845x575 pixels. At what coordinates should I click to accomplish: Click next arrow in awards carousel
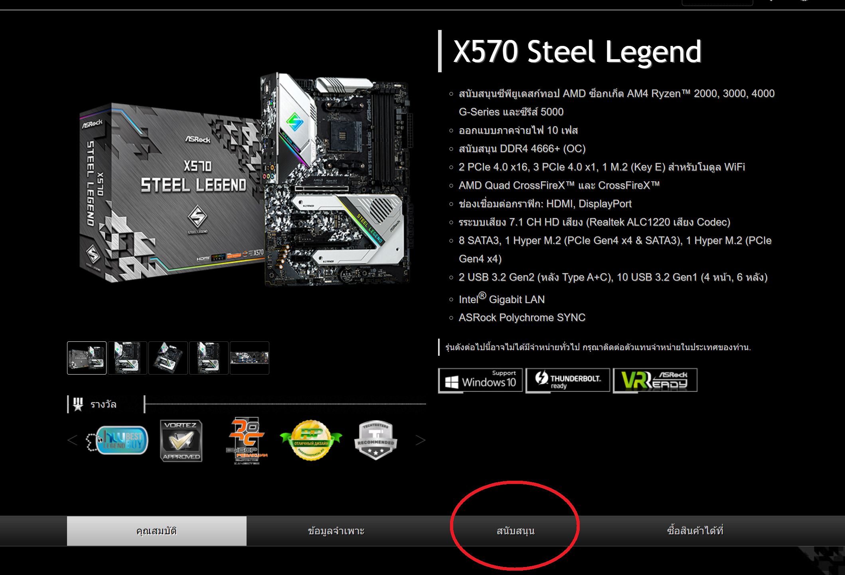(421, 440)
